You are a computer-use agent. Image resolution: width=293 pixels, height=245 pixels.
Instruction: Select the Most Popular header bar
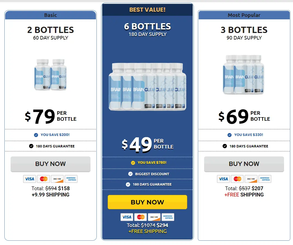pos(244,15)
